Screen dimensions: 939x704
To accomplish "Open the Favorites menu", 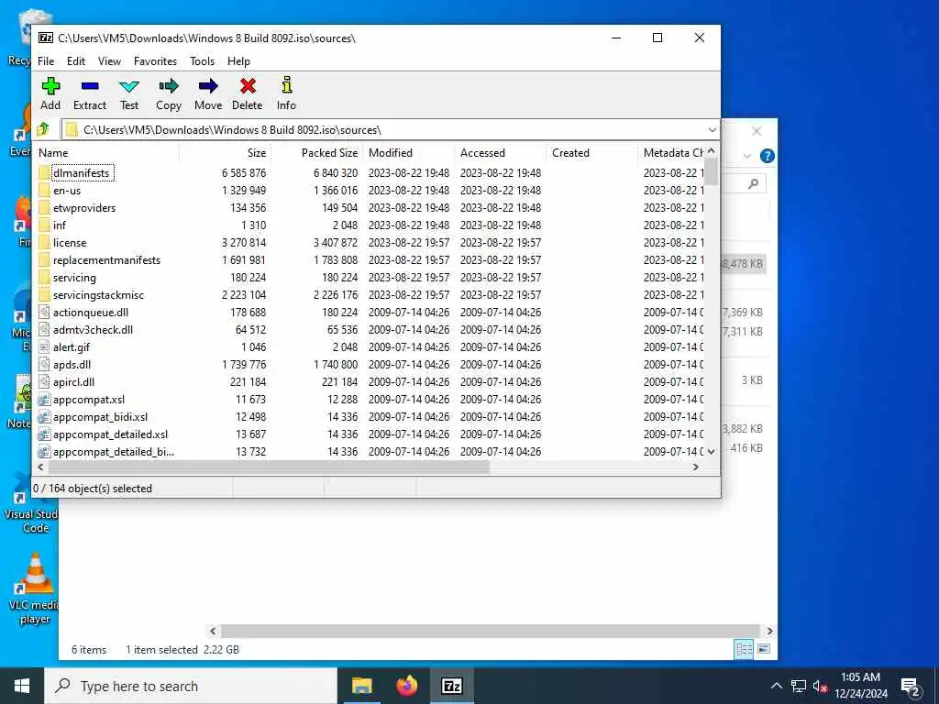I will (x=155, y=61).
